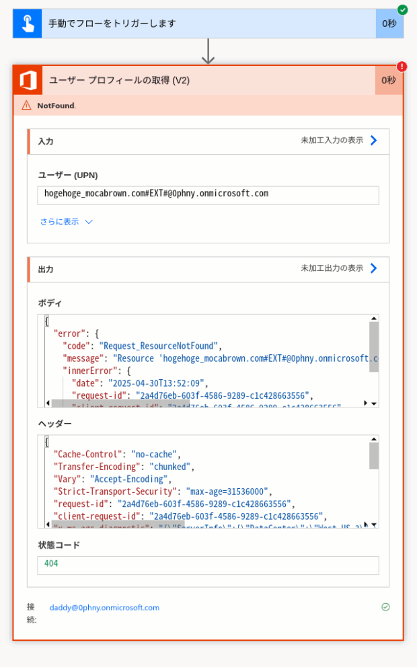This screenshot has height=667, width=417.
Task: Click the manual trigger hand icon
Action: point(27,24)
